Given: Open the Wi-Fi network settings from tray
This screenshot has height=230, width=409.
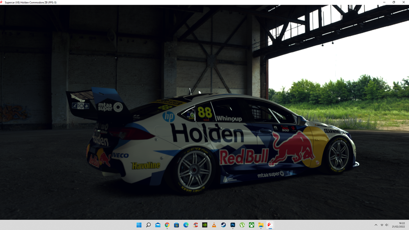Looking at the screenshot, I should [382, 225].
